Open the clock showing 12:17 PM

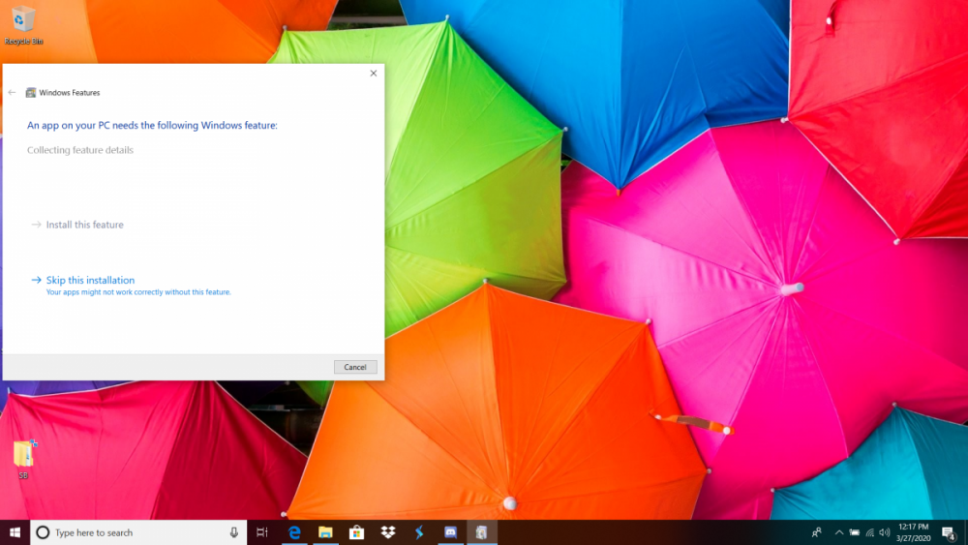pos(913,532)
